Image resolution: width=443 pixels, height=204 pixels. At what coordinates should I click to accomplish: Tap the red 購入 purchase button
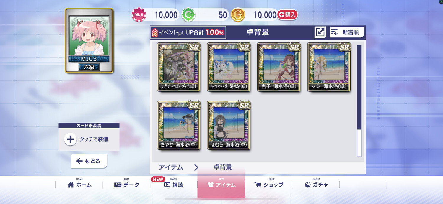(287, 15)
